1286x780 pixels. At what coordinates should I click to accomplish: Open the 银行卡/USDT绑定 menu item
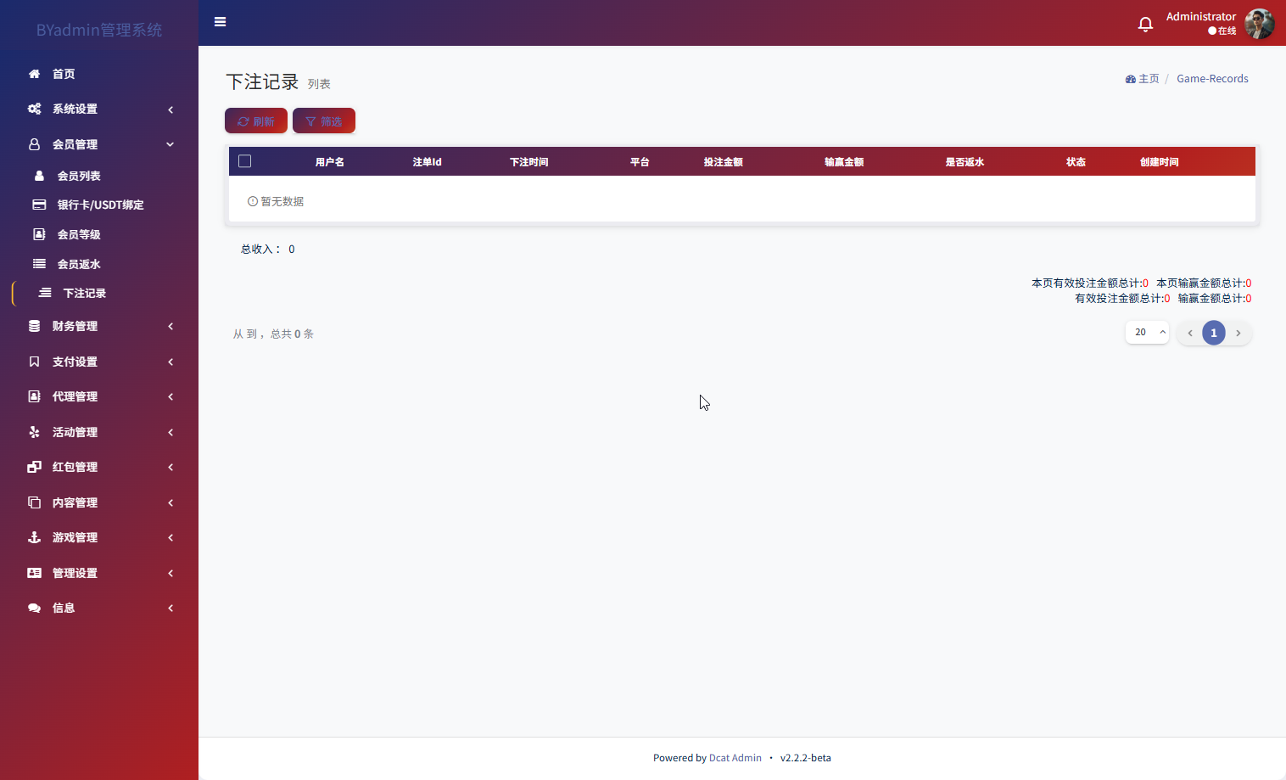tap(100, 205)
